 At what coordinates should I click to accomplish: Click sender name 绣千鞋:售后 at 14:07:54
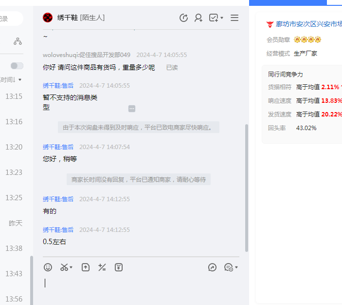[58, 147]
